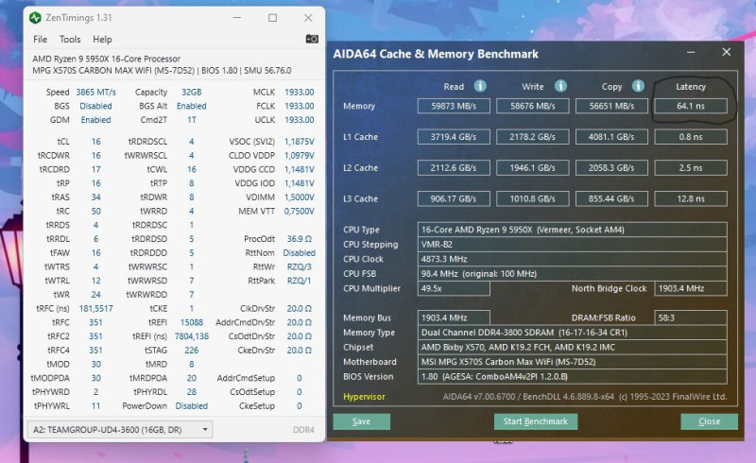
Task: Maximize the ZenTimings window
Action: click(272, 18)
